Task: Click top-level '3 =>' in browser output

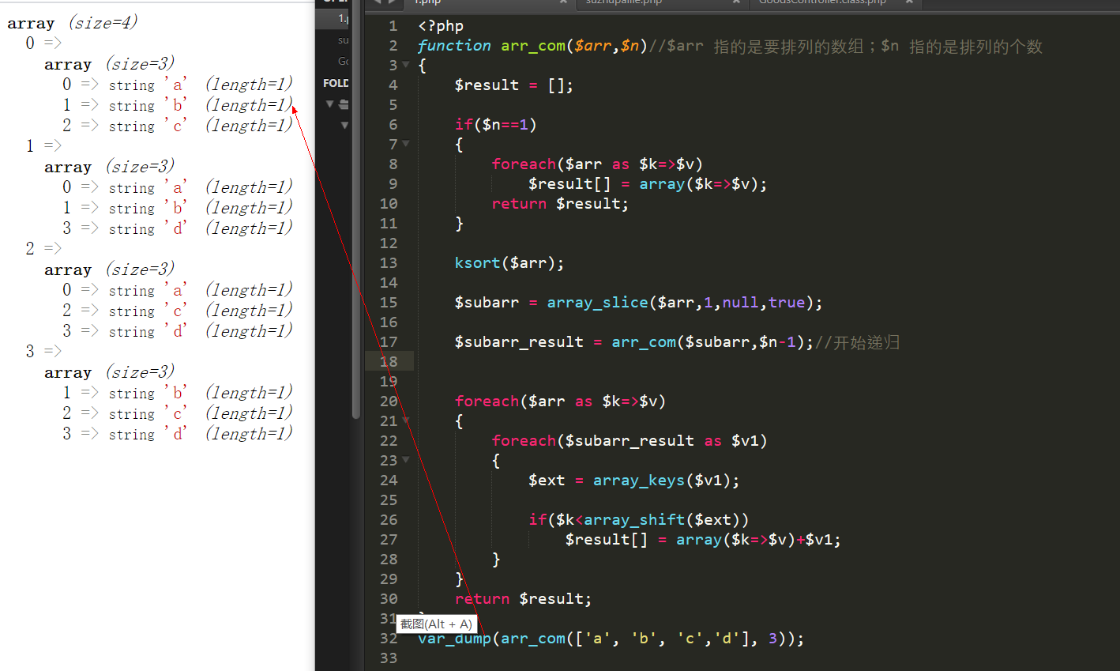Action: pyautogui.click(x=43, y=351)
